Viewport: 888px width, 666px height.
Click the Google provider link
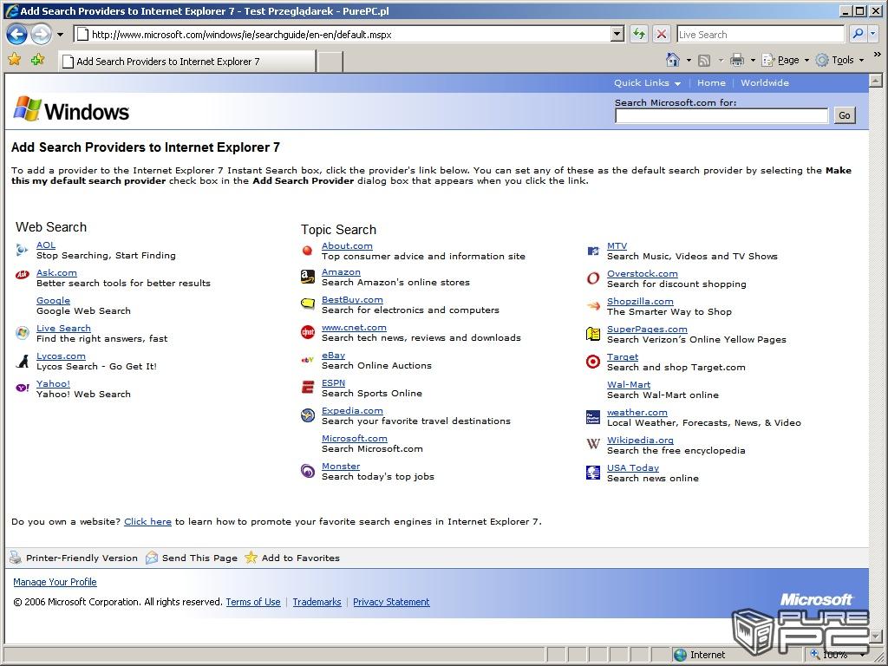(x=53, y=301)
